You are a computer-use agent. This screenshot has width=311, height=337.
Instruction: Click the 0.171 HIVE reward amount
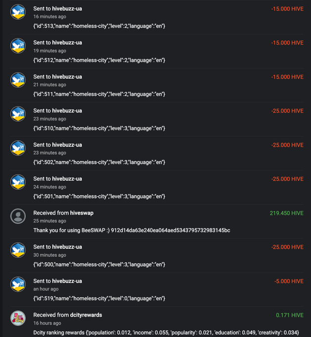pyautogui.click(x=290, y=315)
